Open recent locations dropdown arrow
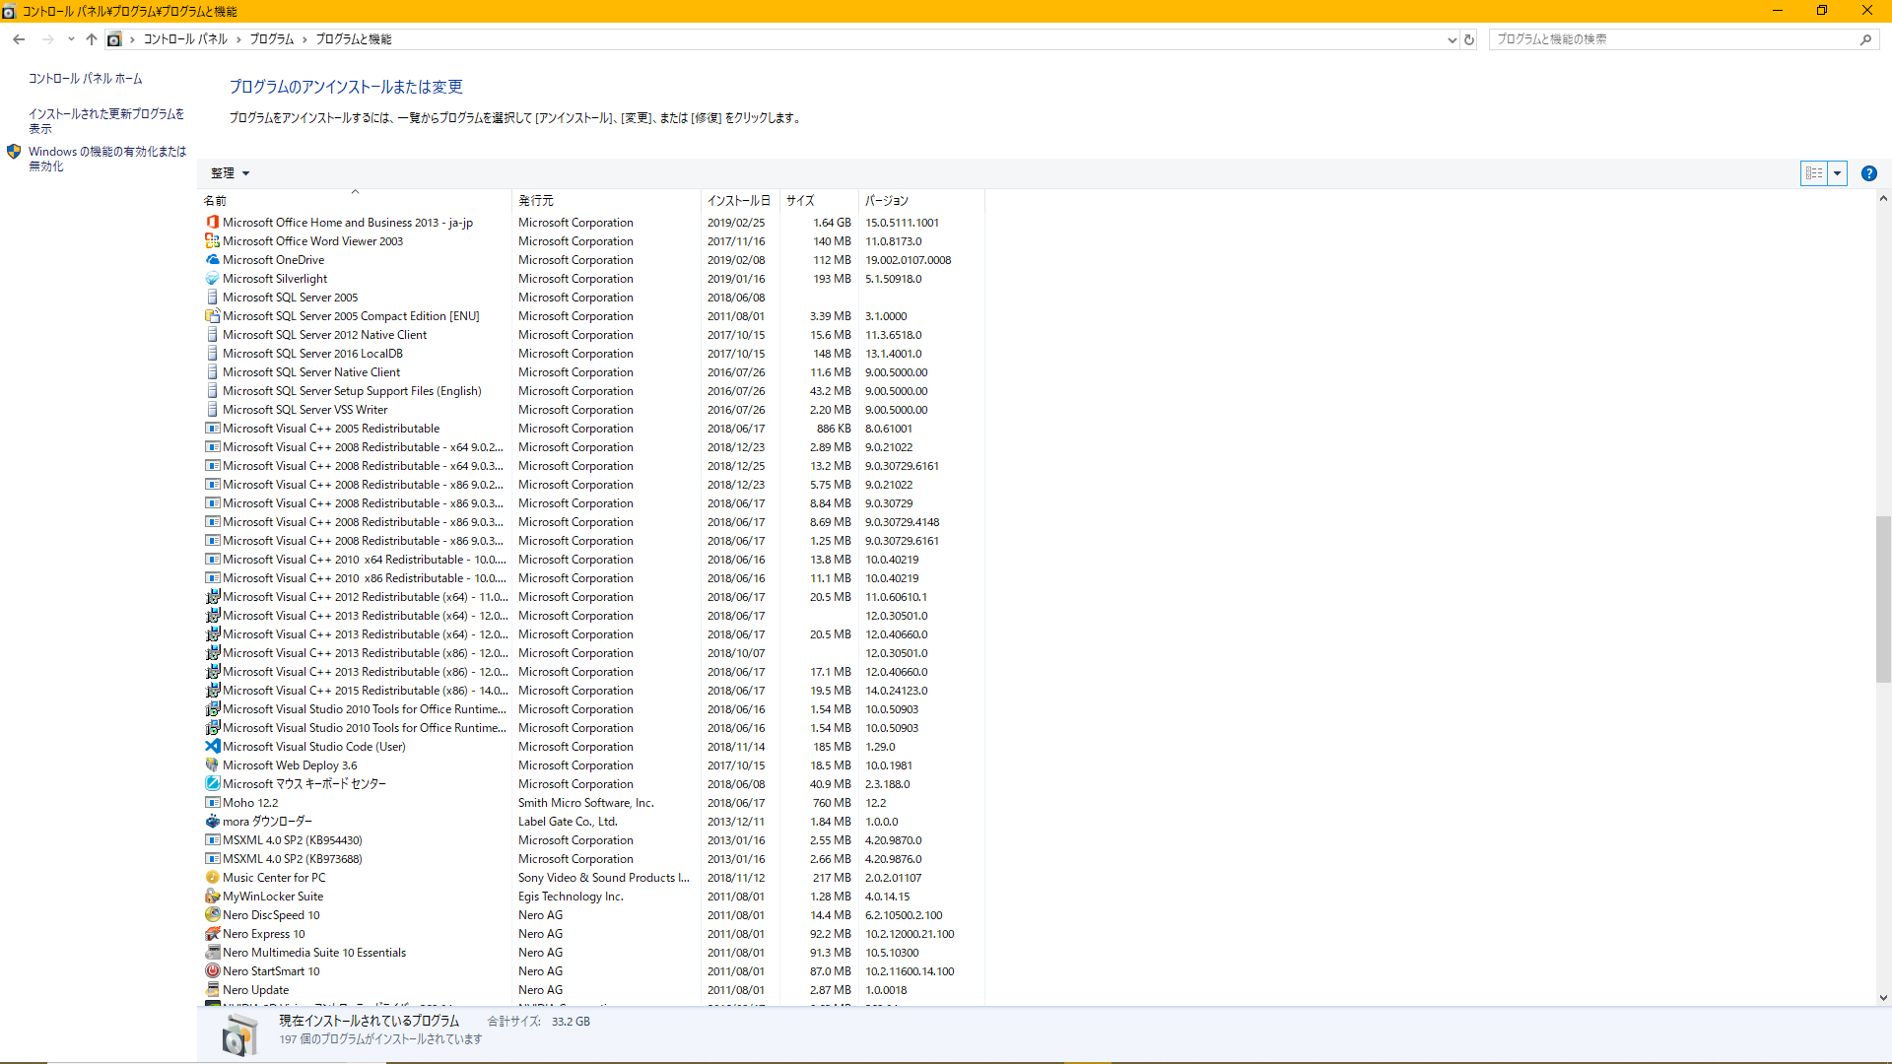The width and height of the screenshot is (1892, 1064). click(71, 39)
